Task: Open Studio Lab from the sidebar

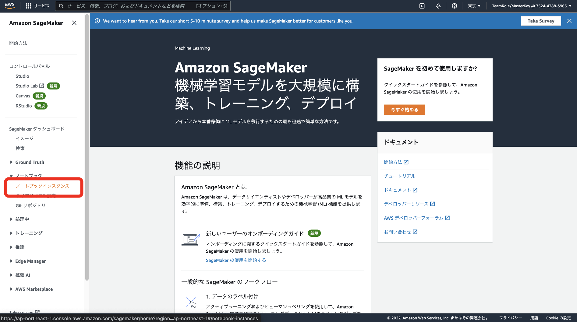Action: tap(27, 86)
